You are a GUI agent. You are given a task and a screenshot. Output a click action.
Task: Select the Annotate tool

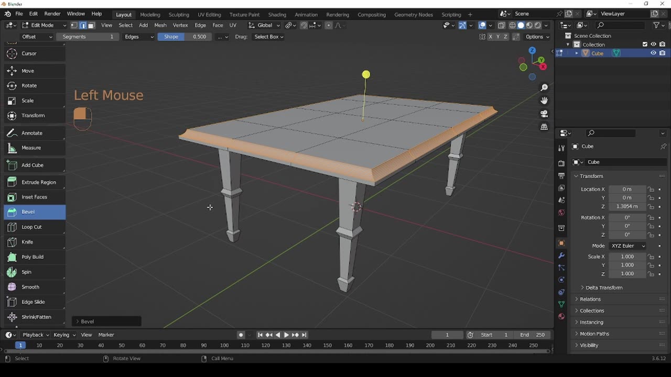(x=35, y=133)
